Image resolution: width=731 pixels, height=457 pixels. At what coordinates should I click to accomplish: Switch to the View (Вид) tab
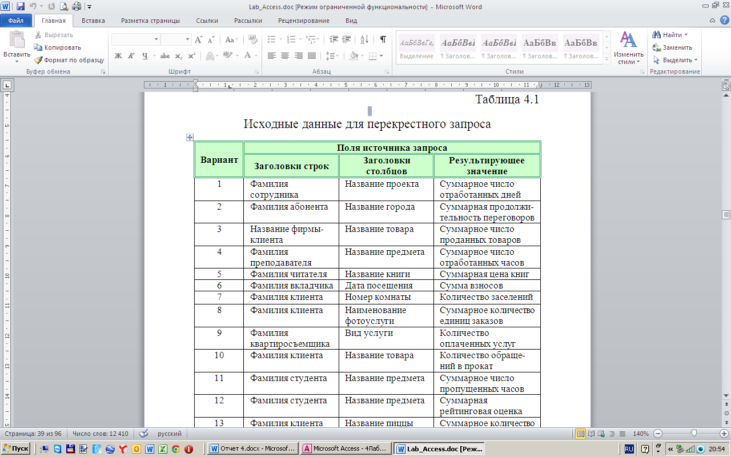click(x=351, y=21)
